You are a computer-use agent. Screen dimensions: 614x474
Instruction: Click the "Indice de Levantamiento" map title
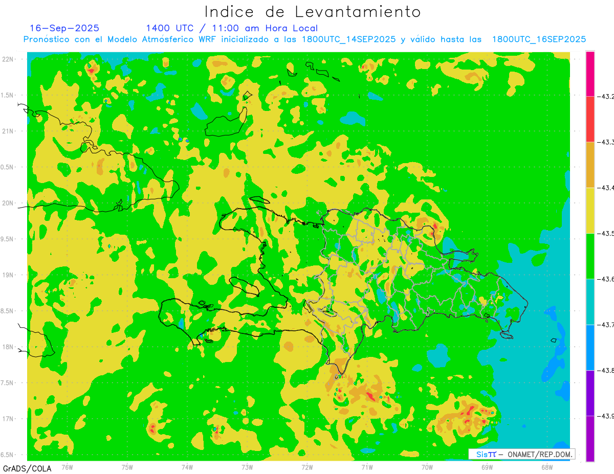pos(313,12)
